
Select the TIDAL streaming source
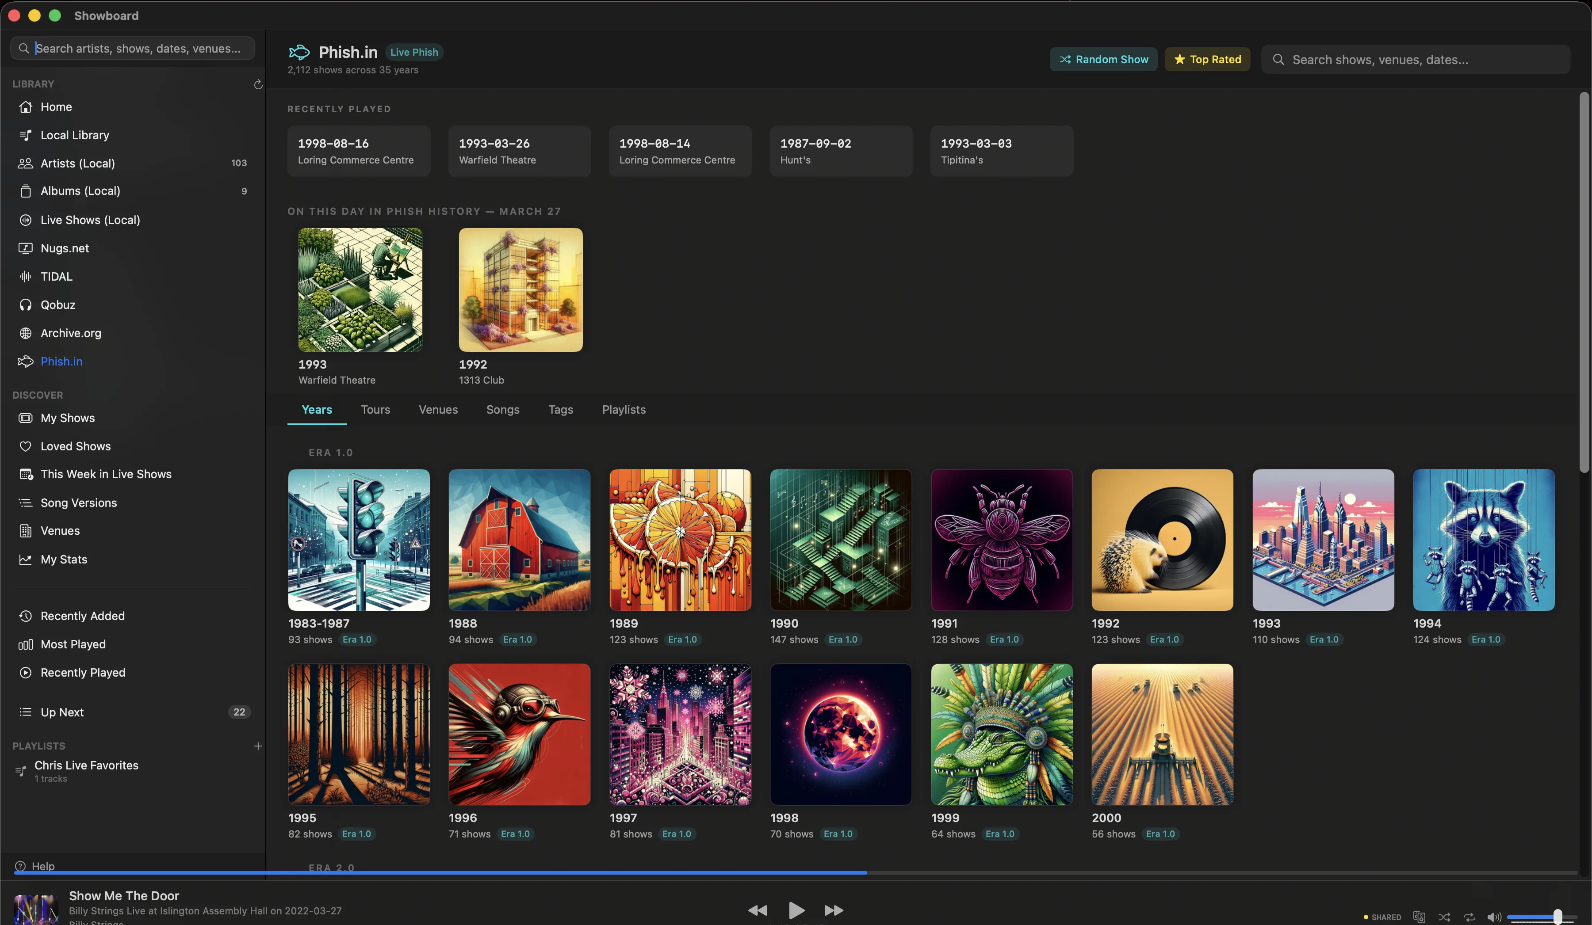click(56, 276)
